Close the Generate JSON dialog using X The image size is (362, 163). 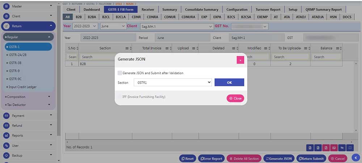pyautogui.click(x=240, y=60)
